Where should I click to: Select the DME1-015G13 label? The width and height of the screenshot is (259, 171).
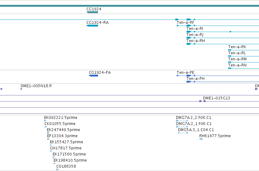tap(216, 98)
